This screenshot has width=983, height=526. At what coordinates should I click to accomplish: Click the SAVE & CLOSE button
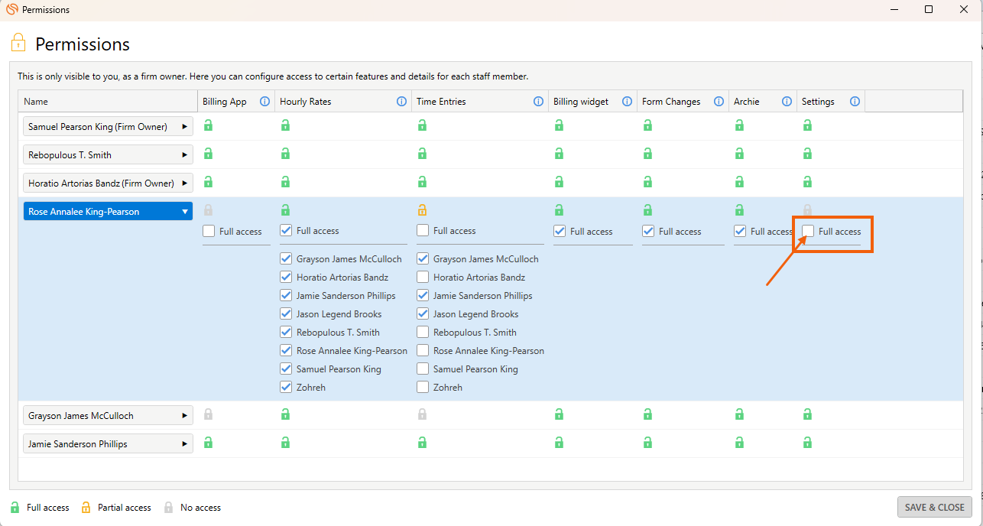click(935, 507)
